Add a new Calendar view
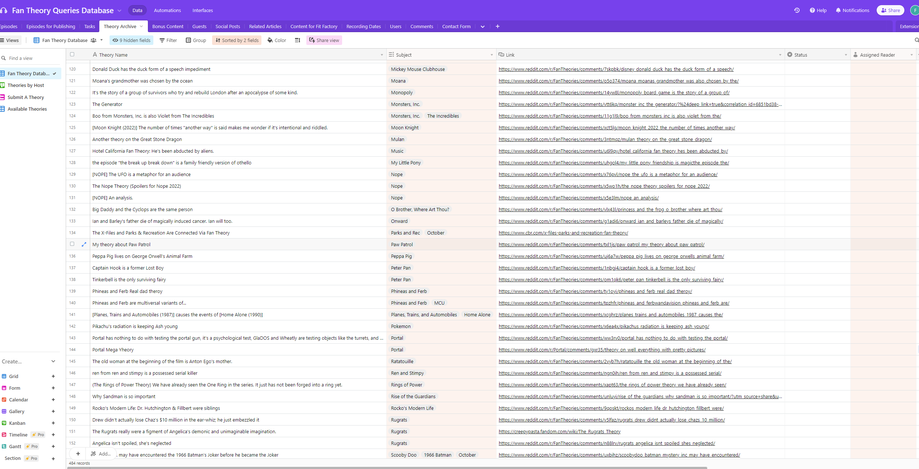 tap(53, 400)
